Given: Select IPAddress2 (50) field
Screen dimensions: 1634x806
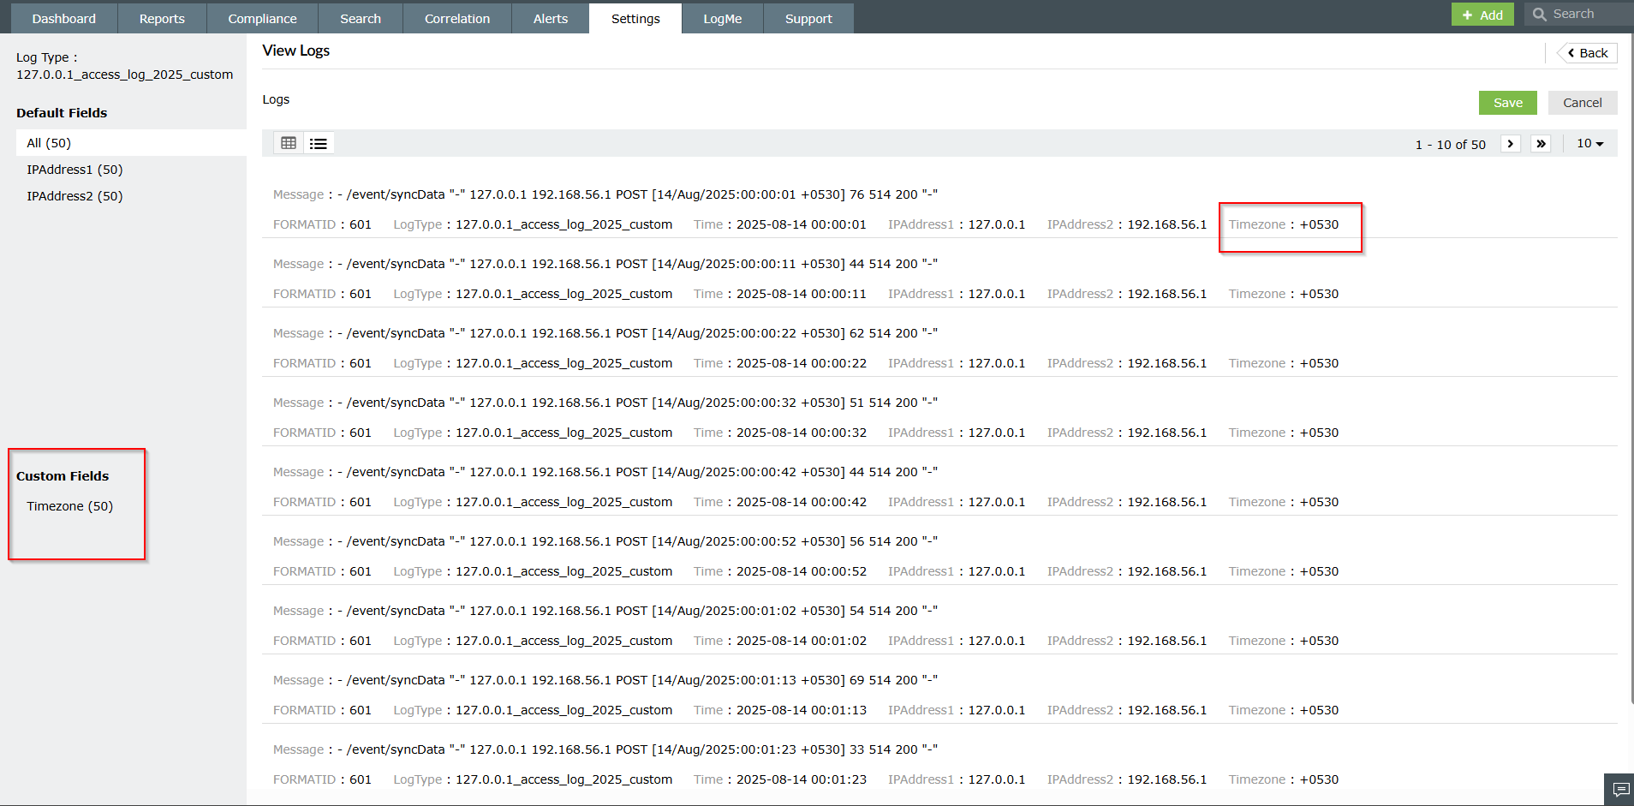Looking at the screenshot, I should click(75, 196).
